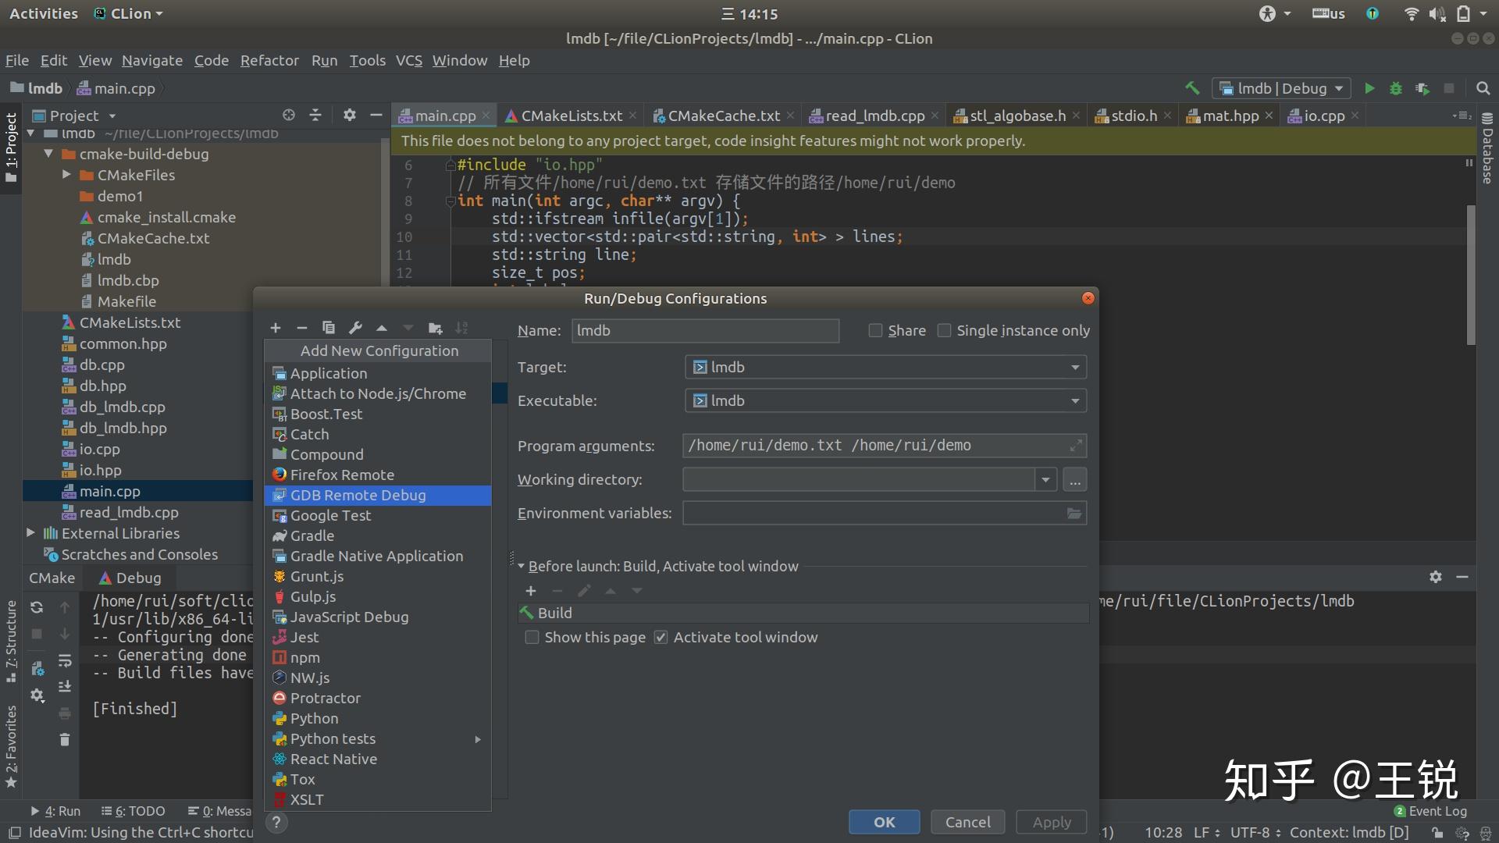Enable Single instance only checkbox
This screenshot has width=1499, height=843.
944,331
